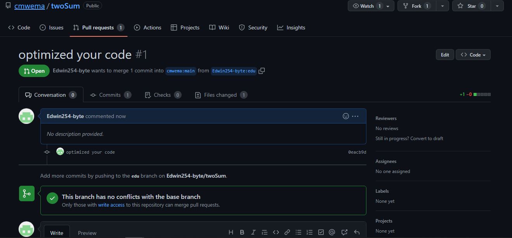The width and height of the screenshot is (512, 238).
Task: View the Files changed tab
Action: pyautogui.click(x=221, y=95)
